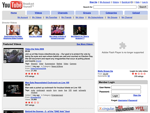Click the Flash Player puzzle piece icon
Screen dimensions: 150x113
coord(122,45)
